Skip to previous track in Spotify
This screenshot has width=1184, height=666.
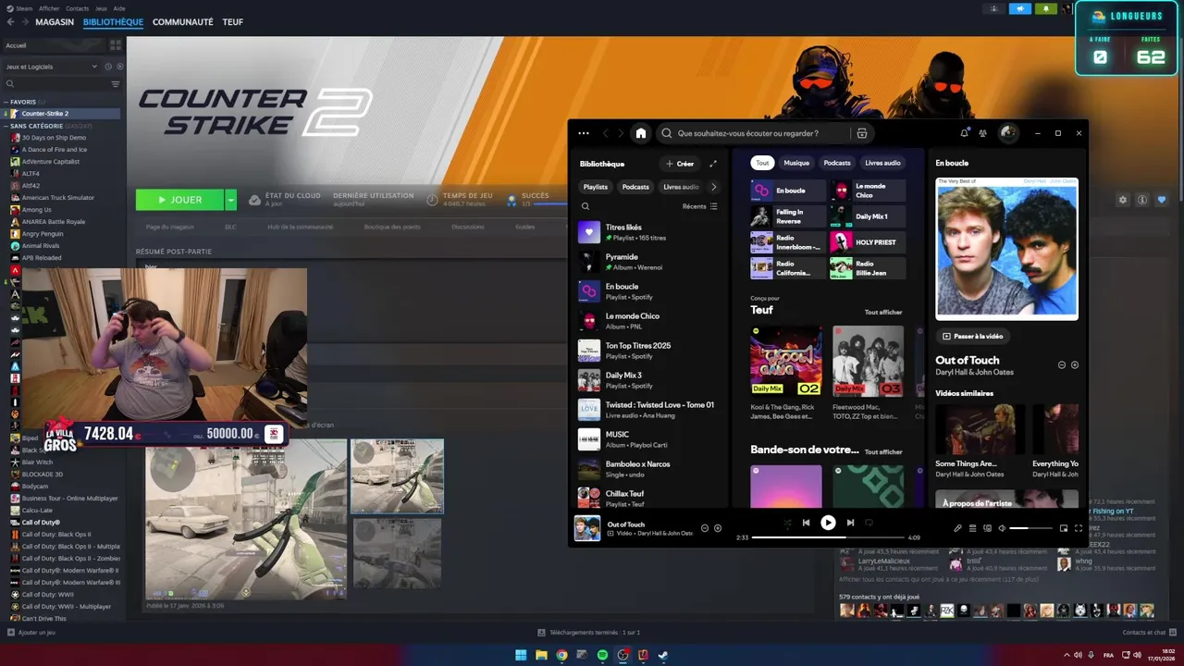[806, 523]
